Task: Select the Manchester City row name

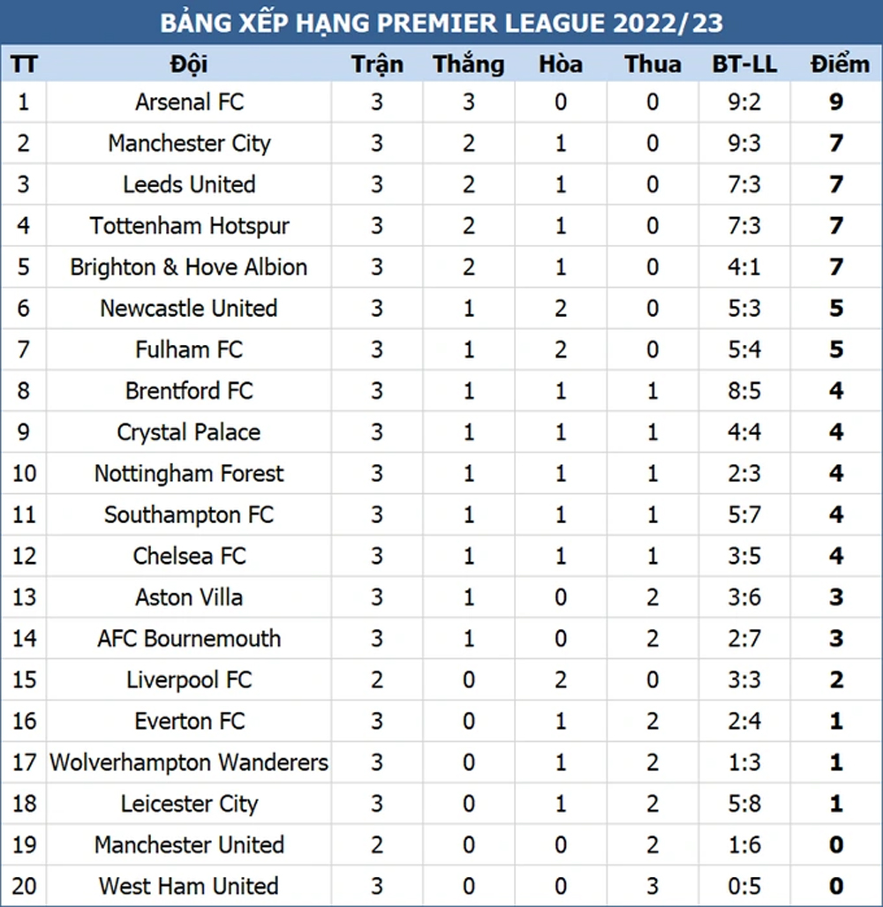Action: click(x=189, y=144)
